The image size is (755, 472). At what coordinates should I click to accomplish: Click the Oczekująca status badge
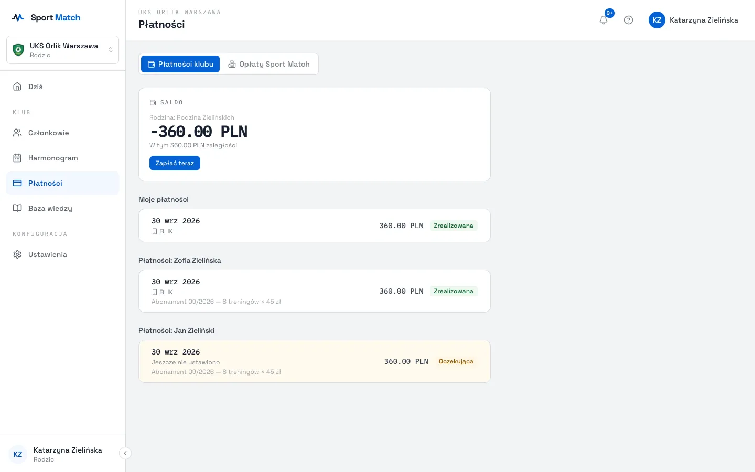pyautogui.click(x=456, y=361)
